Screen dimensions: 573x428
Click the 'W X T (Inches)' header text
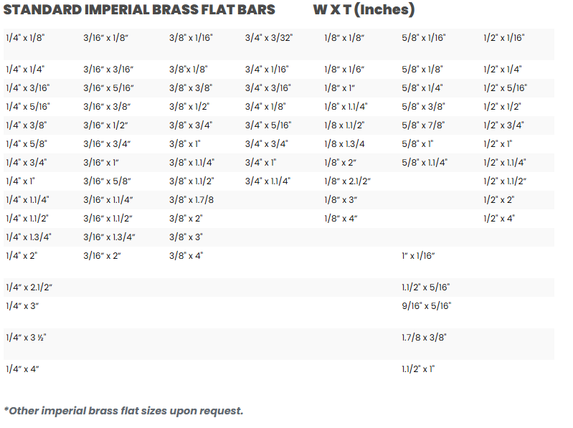[x=364, y=11]
